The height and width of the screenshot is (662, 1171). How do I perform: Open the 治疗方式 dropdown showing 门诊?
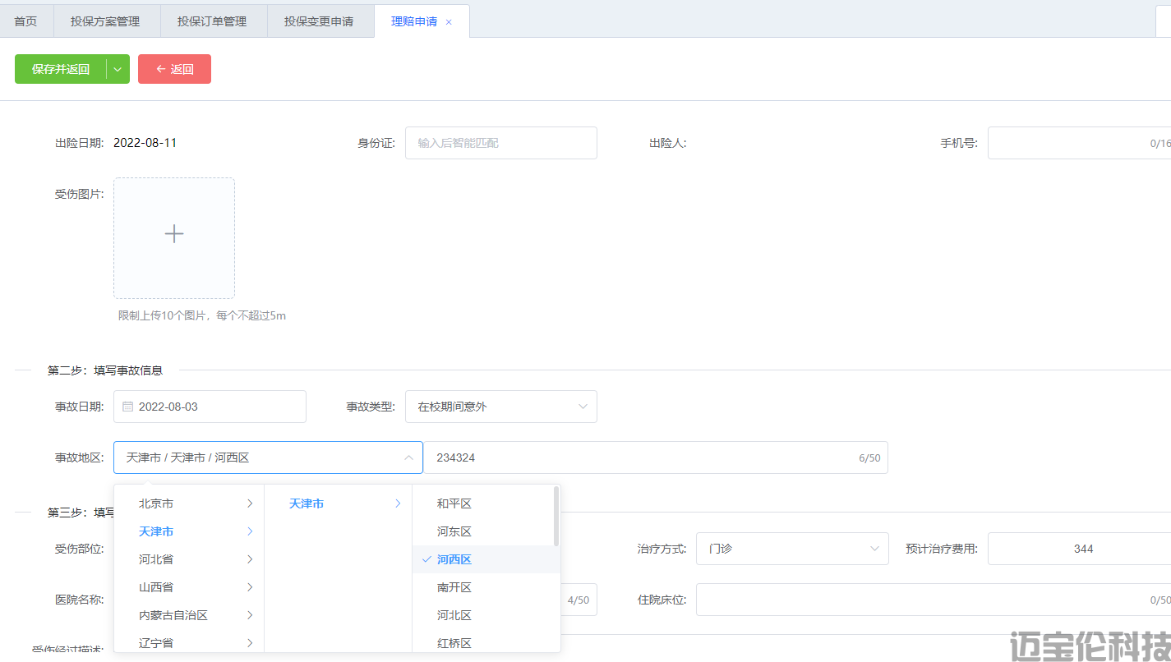(792, 549)
